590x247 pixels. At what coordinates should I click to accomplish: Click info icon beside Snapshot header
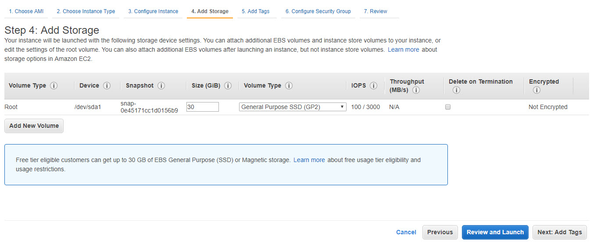pos(161,86)
